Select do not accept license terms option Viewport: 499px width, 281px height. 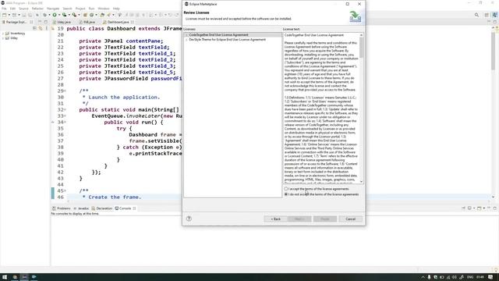(321, 194)
